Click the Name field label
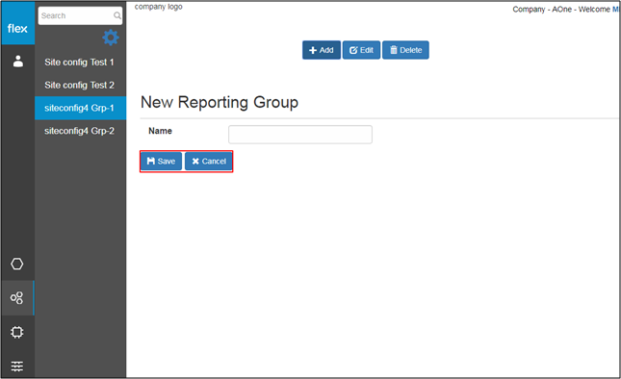This screenshot has height=379, width=621. [160, 131]
